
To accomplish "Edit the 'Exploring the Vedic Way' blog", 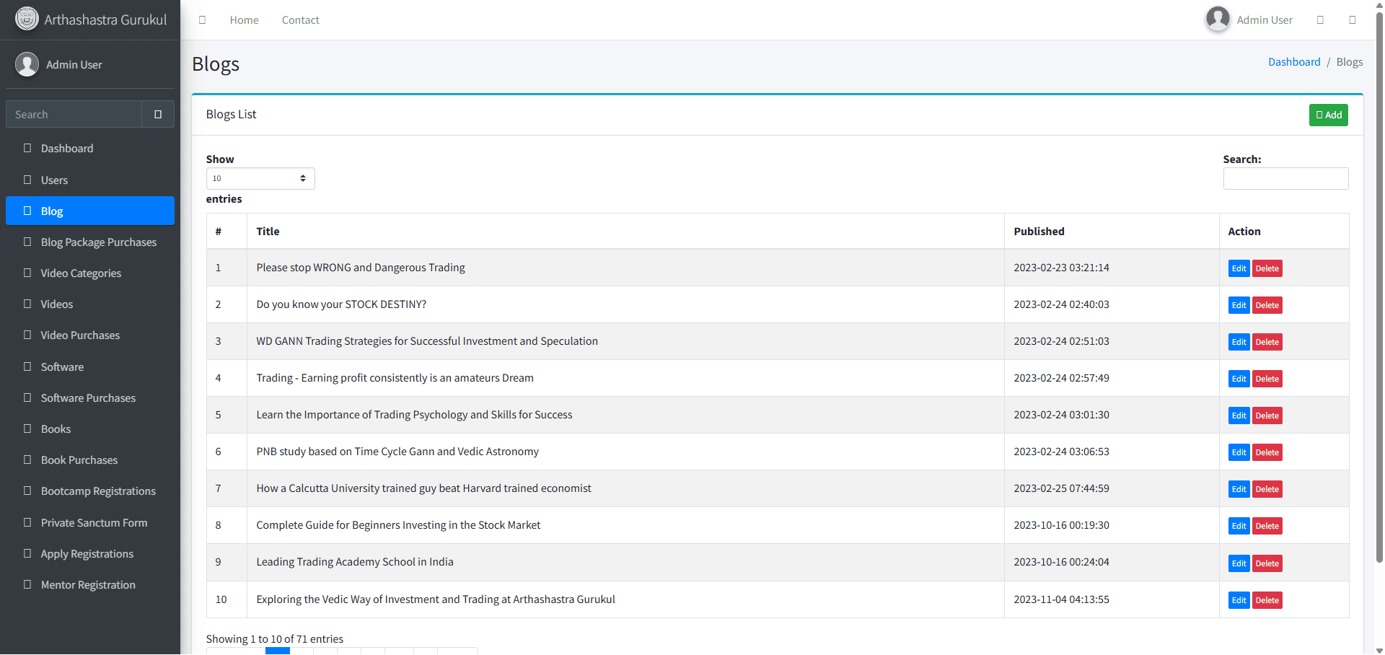I will click(1239, 600).
